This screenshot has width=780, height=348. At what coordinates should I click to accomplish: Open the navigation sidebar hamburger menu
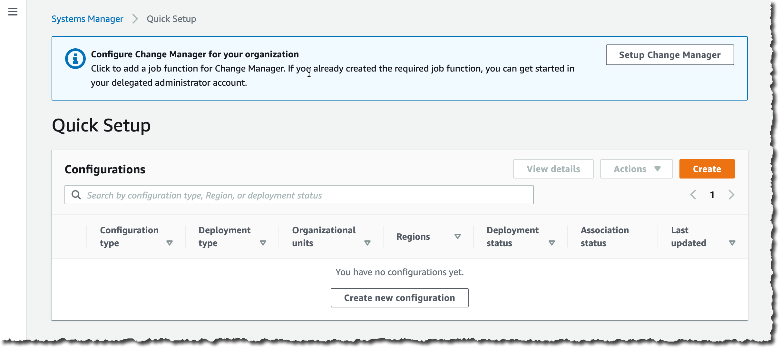tap(12, 12)
